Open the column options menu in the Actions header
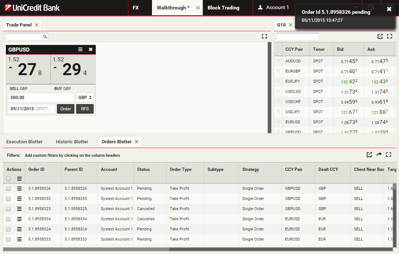 click(x=19, y=179)
